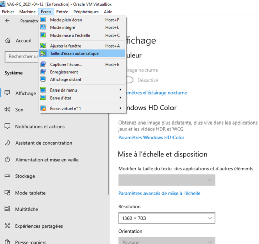Open Paramètres Windows HD Color link
This screenshot has height=244, width=259.
151,137
